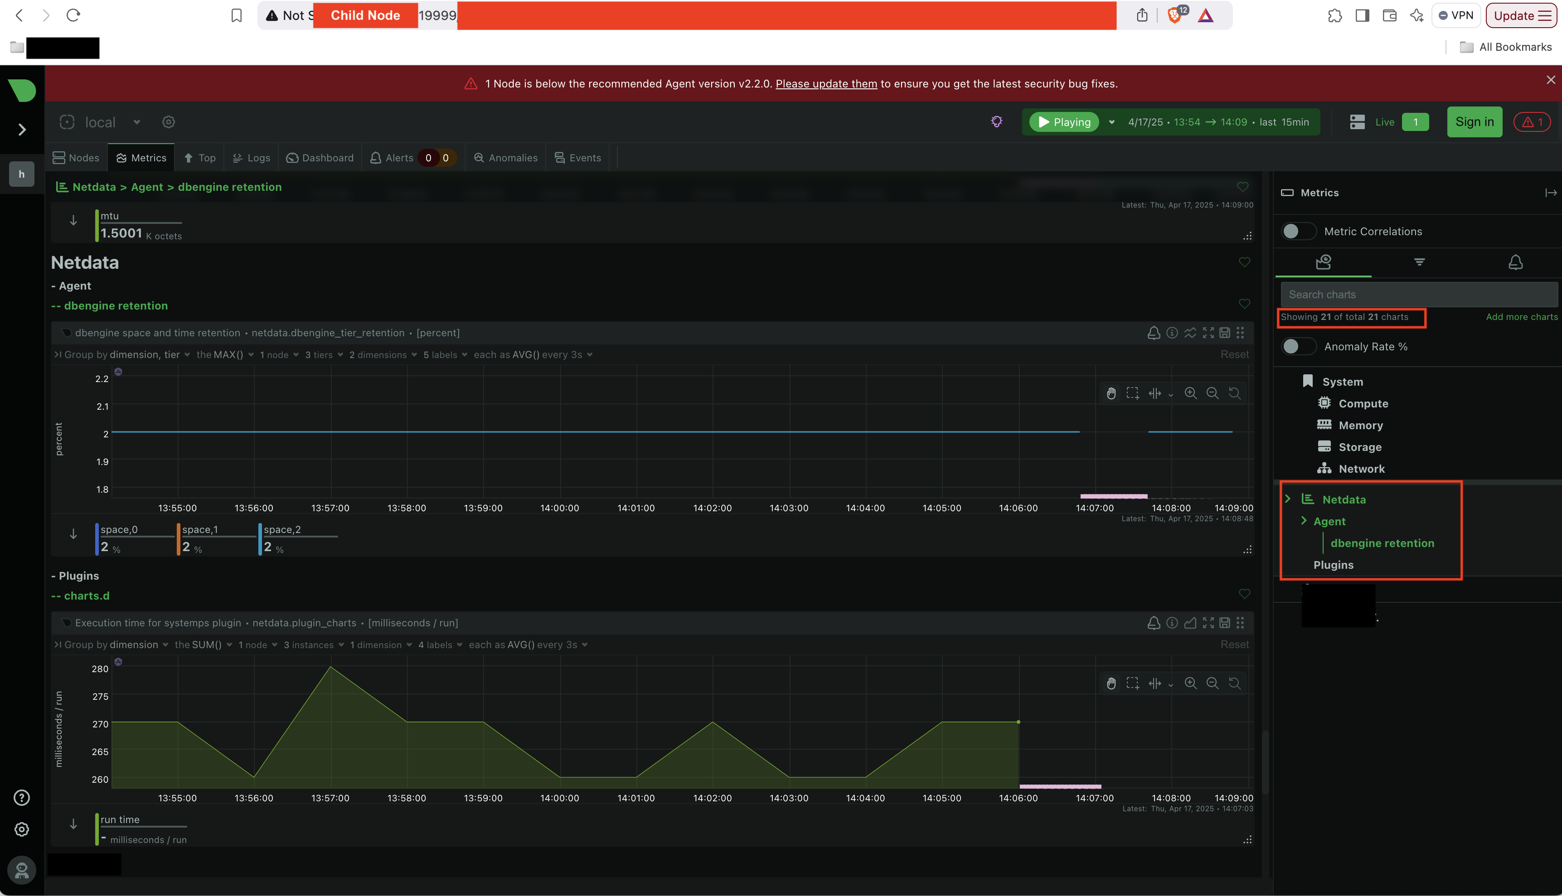Viewport: 1562px width, 896px height.
Task: Select dbengine retention in the tree
Action: [1382, 543]
